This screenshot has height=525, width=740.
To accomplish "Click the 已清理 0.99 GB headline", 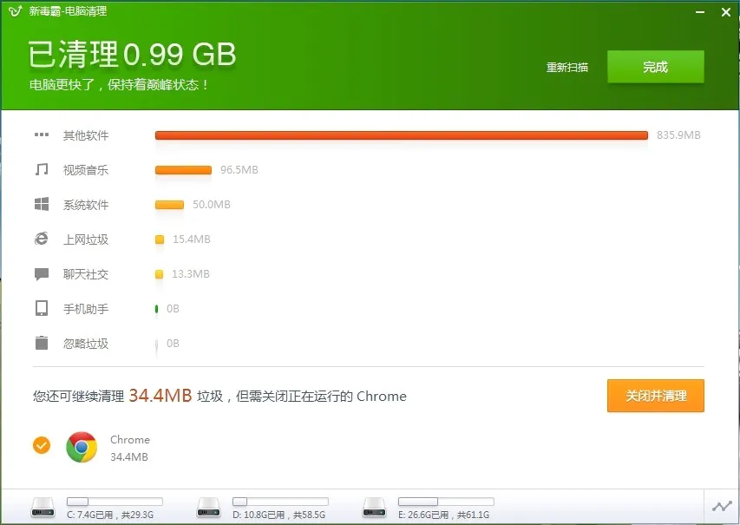I will point(132,54).
